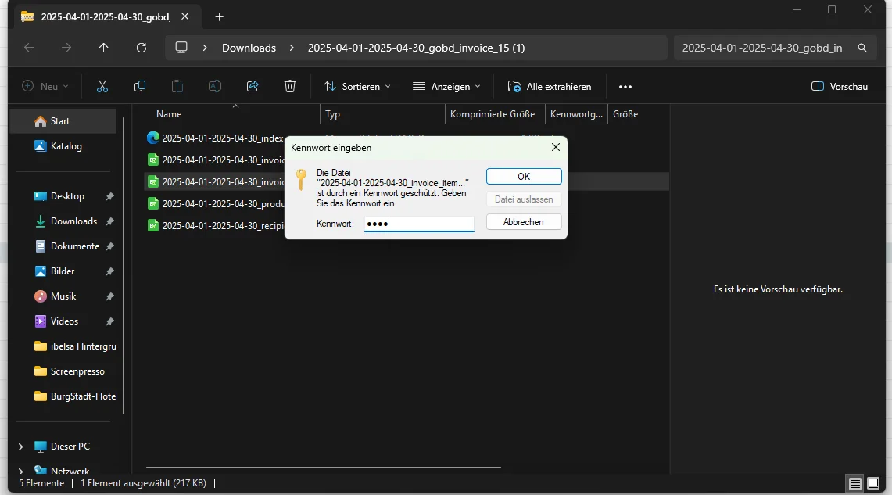Switch to large thumbnails view icon
Screen dimensions: 892x495
[x=873, y=483]
